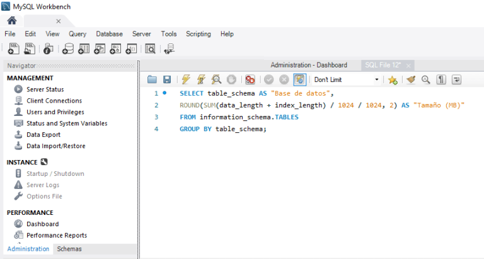Screen dimensions: 484x259
Task: Stop query execution hand icon
Action: point(231,79)
